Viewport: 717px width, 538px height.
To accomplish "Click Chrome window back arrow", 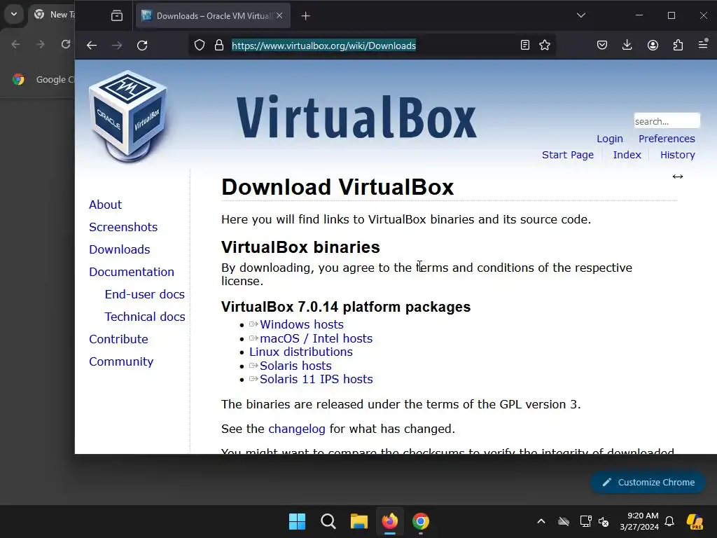I will pyautogui.click(x=15, y=44).
